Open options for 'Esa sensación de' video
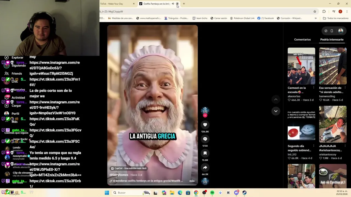Viewport: 351px width, 197px height. tap(345, 88)
